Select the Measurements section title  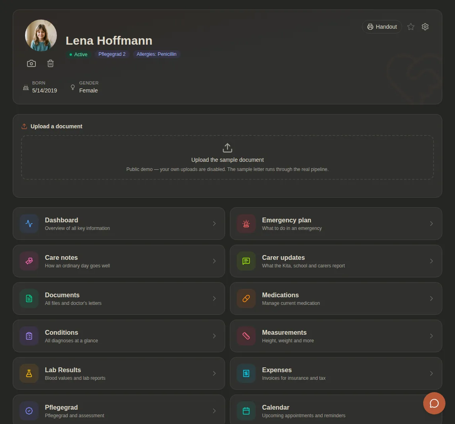(x=284, y=333)
